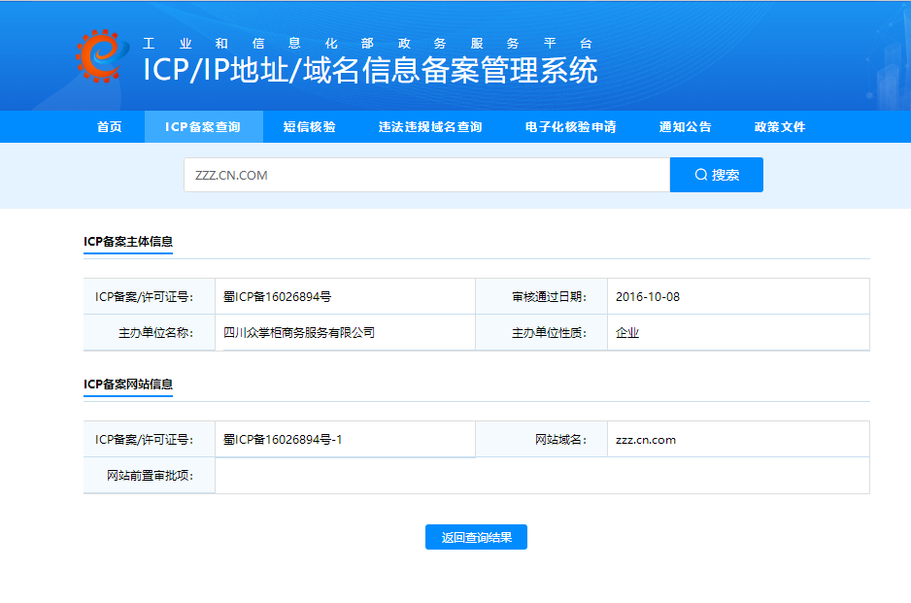911x603 pixels.
Task: Click the ICP/IP地址/域名信息备案管理系统 title
Action: click(x=370, y=70)
